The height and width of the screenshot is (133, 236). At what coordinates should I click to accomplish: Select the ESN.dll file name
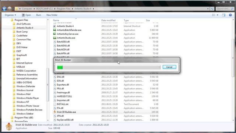tap(60, 81)
